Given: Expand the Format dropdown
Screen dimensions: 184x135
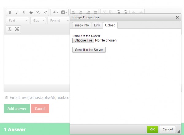Looking at the screenshot, I should point(59,21).
